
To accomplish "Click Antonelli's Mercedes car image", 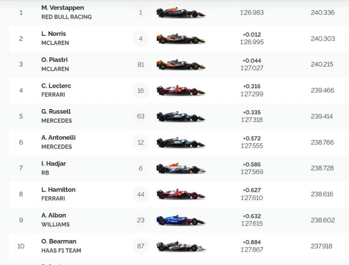I will (x=181, y=142).
